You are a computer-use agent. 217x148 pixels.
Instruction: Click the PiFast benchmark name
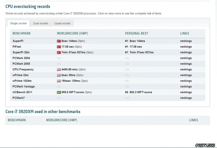point(17,47)
